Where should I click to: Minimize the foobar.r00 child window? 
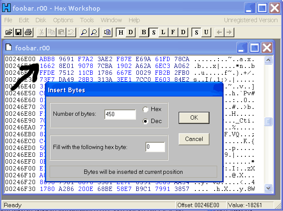(x=242, y=47)
